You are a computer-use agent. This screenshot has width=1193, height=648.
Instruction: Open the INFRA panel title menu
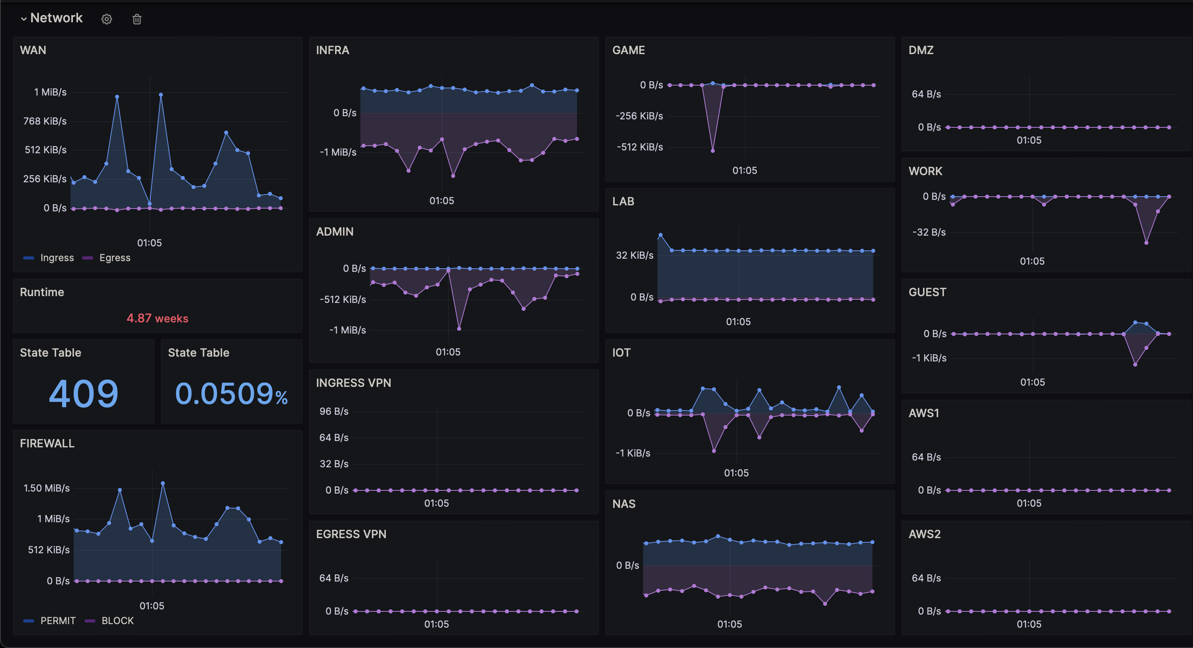[x=332, y=50]
